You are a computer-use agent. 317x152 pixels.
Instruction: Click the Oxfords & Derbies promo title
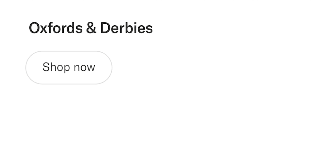coord(91,28)
